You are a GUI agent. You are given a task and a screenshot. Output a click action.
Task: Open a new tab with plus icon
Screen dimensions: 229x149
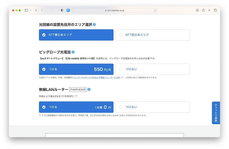(x=209, y=10)
